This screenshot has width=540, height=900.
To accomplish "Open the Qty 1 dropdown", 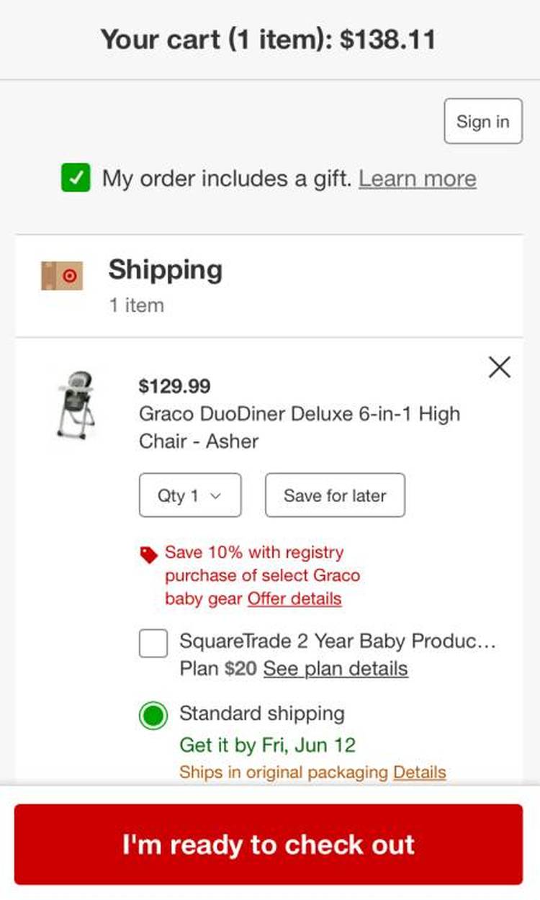I will [190, 495].
